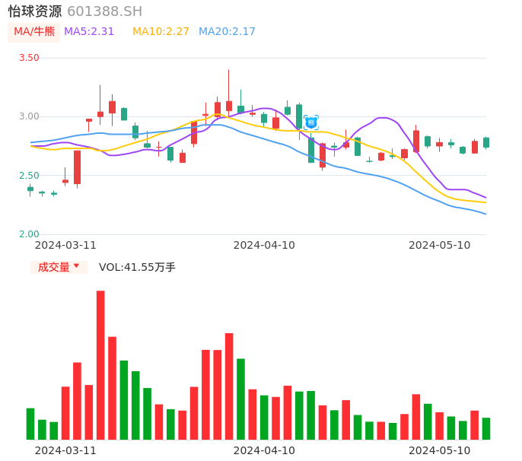Click the stock code 601388.SH
This screenshot has width=522, height=461.
point(104,11)
